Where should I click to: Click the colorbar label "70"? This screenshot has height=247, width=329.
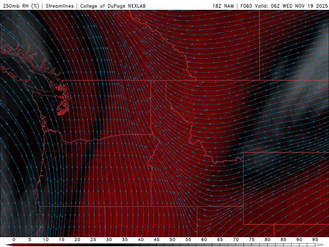coord(236,240)
